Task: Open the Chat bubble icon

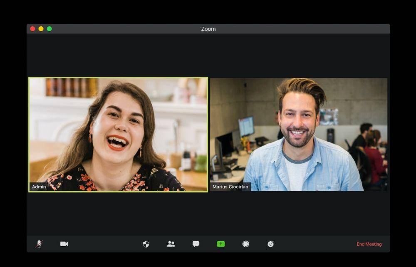Action: [x=196, y=244]
